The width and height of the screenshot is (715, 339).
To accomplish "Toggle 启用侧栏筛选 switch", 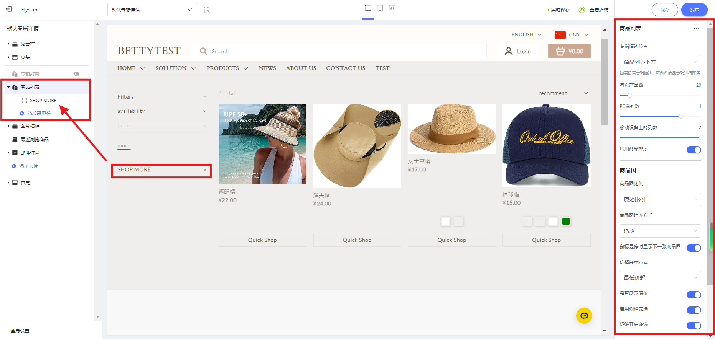I will tap(694, 310).
